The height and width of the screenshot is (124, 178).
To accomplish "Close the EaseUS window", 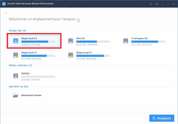I will 174,4.
